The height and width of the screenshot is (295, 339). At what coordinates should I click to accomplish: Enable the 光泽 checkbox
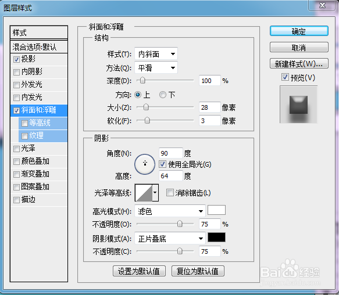click(x=16, y=149)
